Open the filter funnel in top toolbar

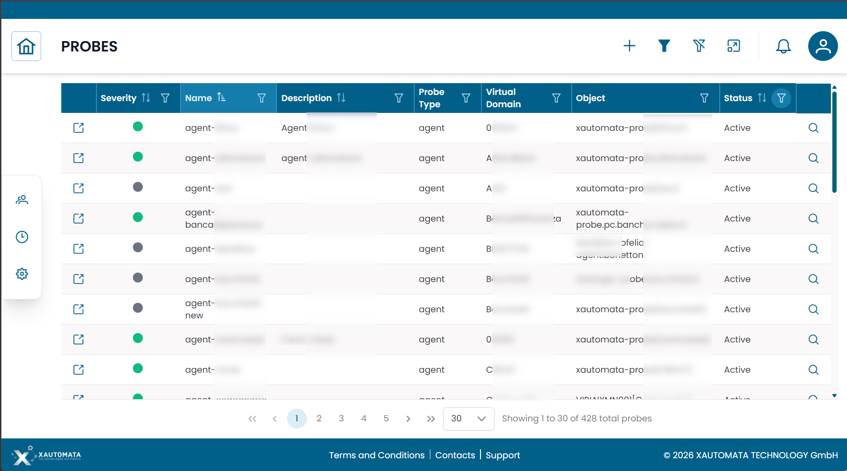pyautogui.click(x=664, y=46)
